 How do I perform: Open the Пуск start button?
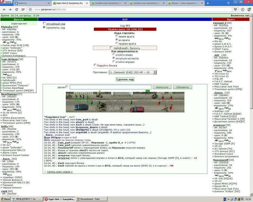[x=5, y=199]
